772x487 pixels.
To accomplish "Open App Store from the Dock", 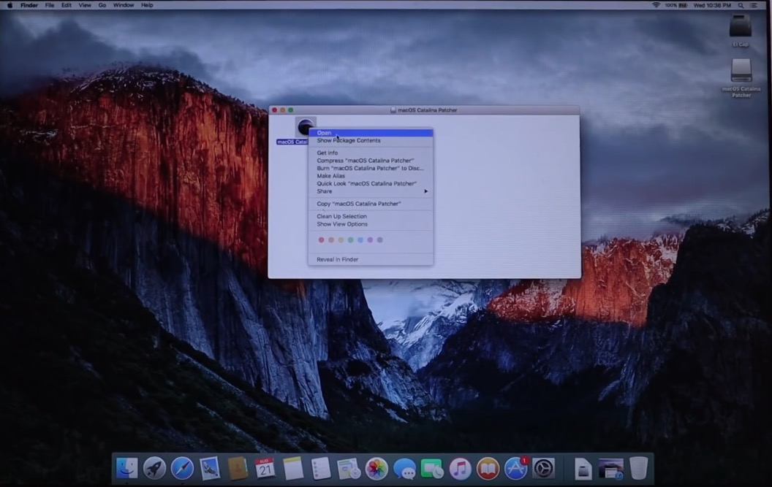I will [515, 468].
